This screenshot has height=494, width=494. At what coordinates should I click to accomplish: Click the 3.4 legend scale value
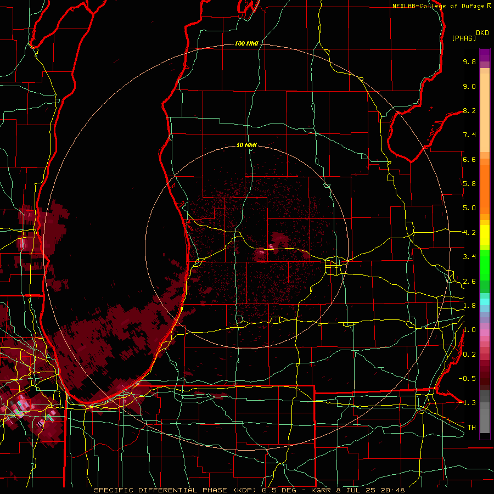[469, 257]
